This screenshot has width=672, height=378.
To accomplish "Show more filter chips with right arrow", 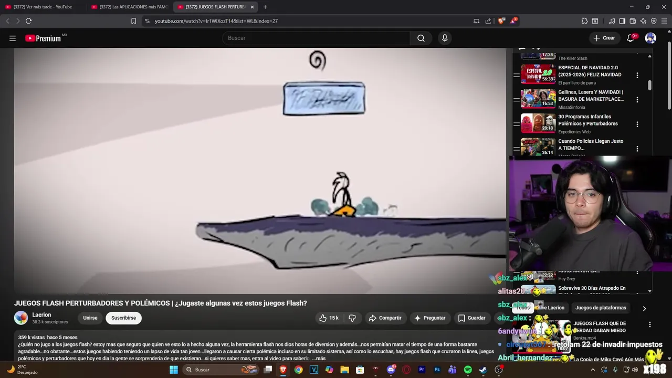I will click(644, 308).
